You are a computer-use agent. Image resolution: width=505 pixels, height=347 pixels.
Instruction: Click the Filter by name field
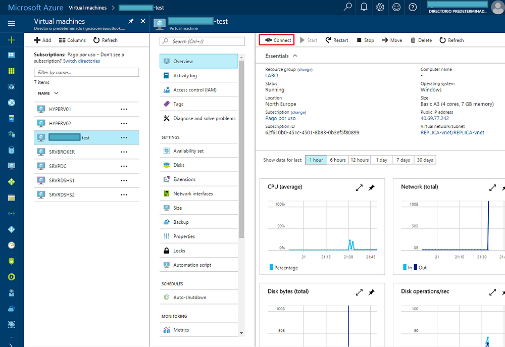(86, 72)
